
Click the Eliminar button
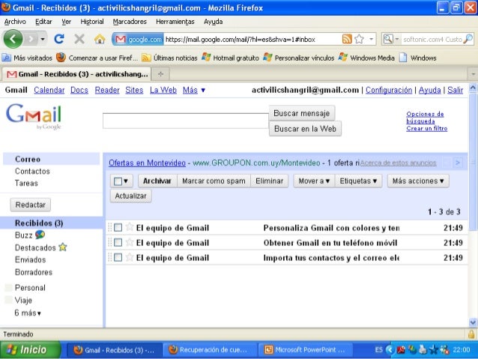click(270, 181)
